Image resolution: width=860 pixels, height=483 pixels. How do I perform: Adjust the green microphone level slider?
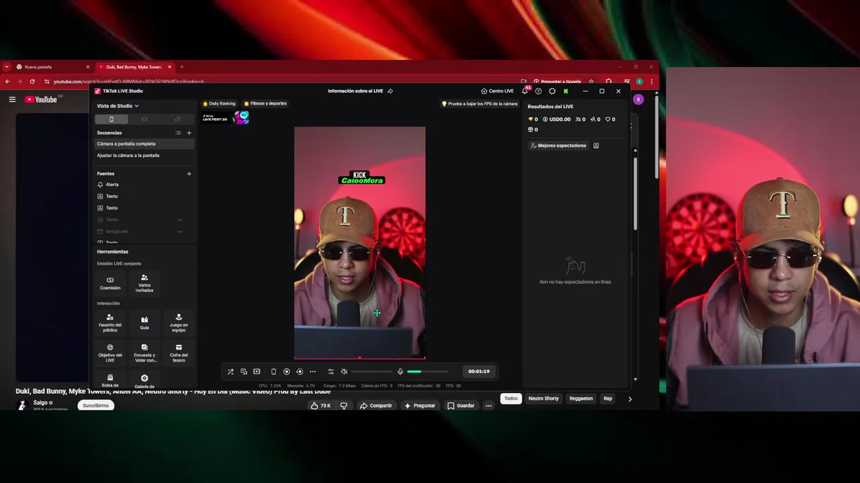(427, 372)
